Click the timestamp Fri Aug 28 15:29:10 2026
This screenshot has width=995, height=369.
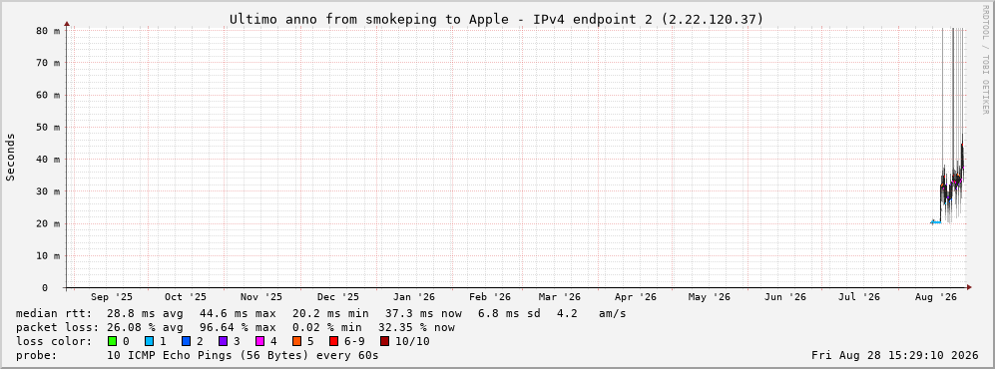pyautogui.click(x=895, y=356)
